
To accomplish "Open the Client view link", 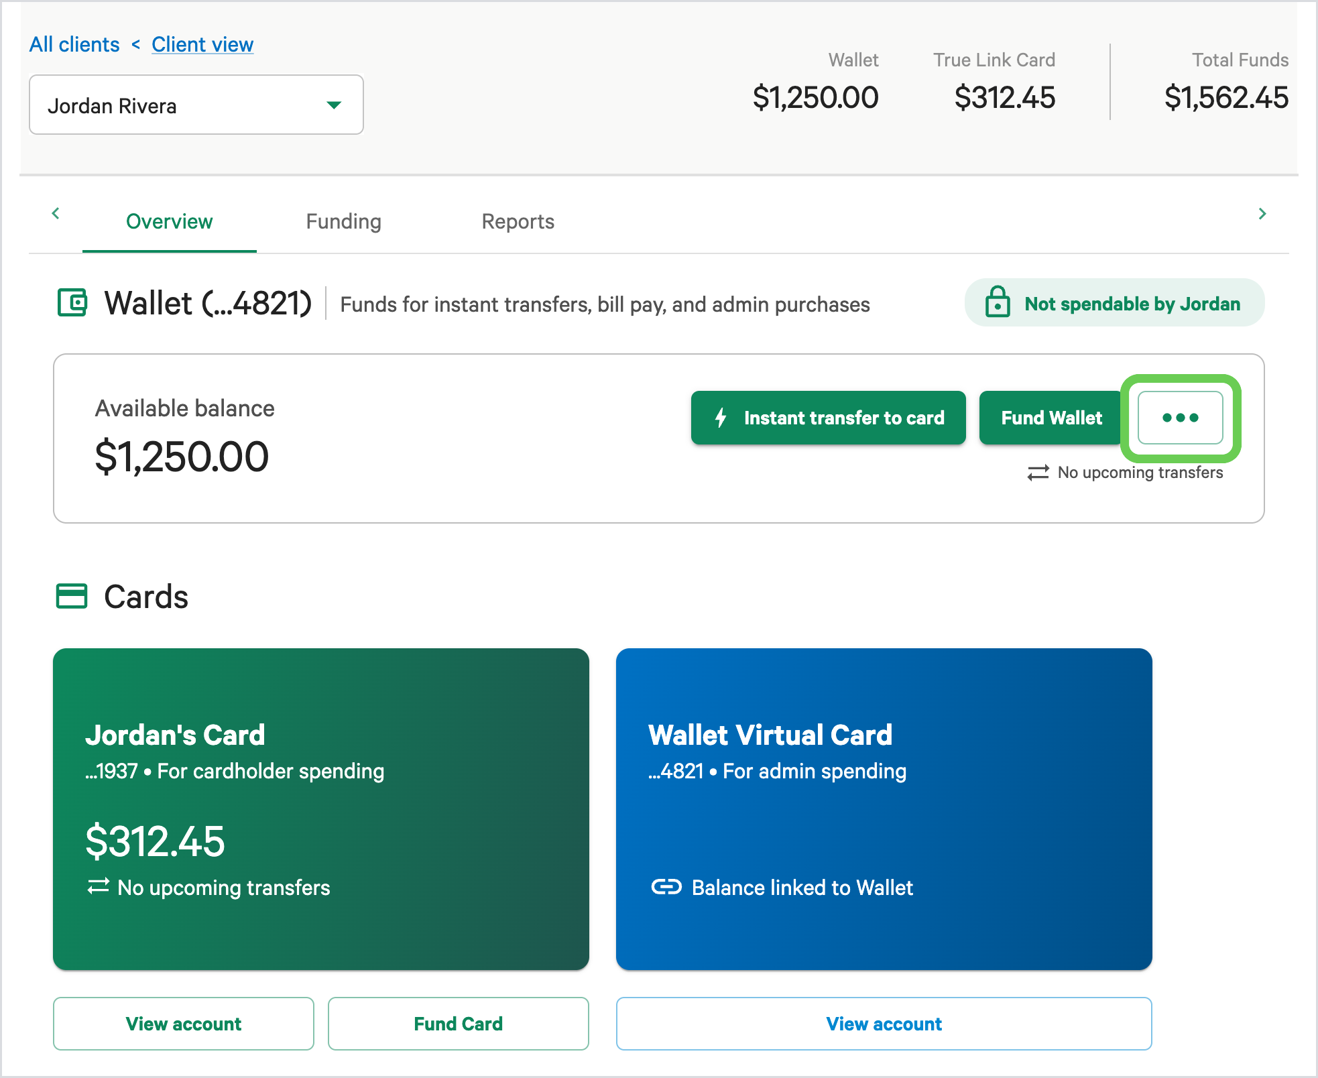I will coord(202,45).
